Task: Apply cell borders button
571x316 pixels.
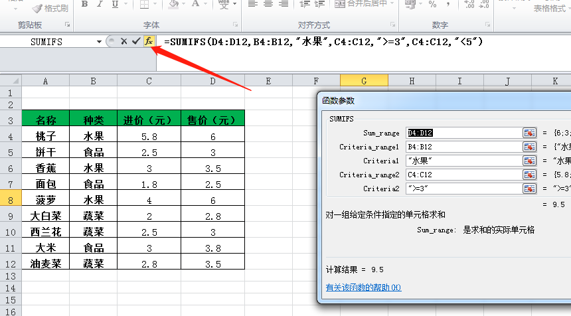Action: (144, 5)
